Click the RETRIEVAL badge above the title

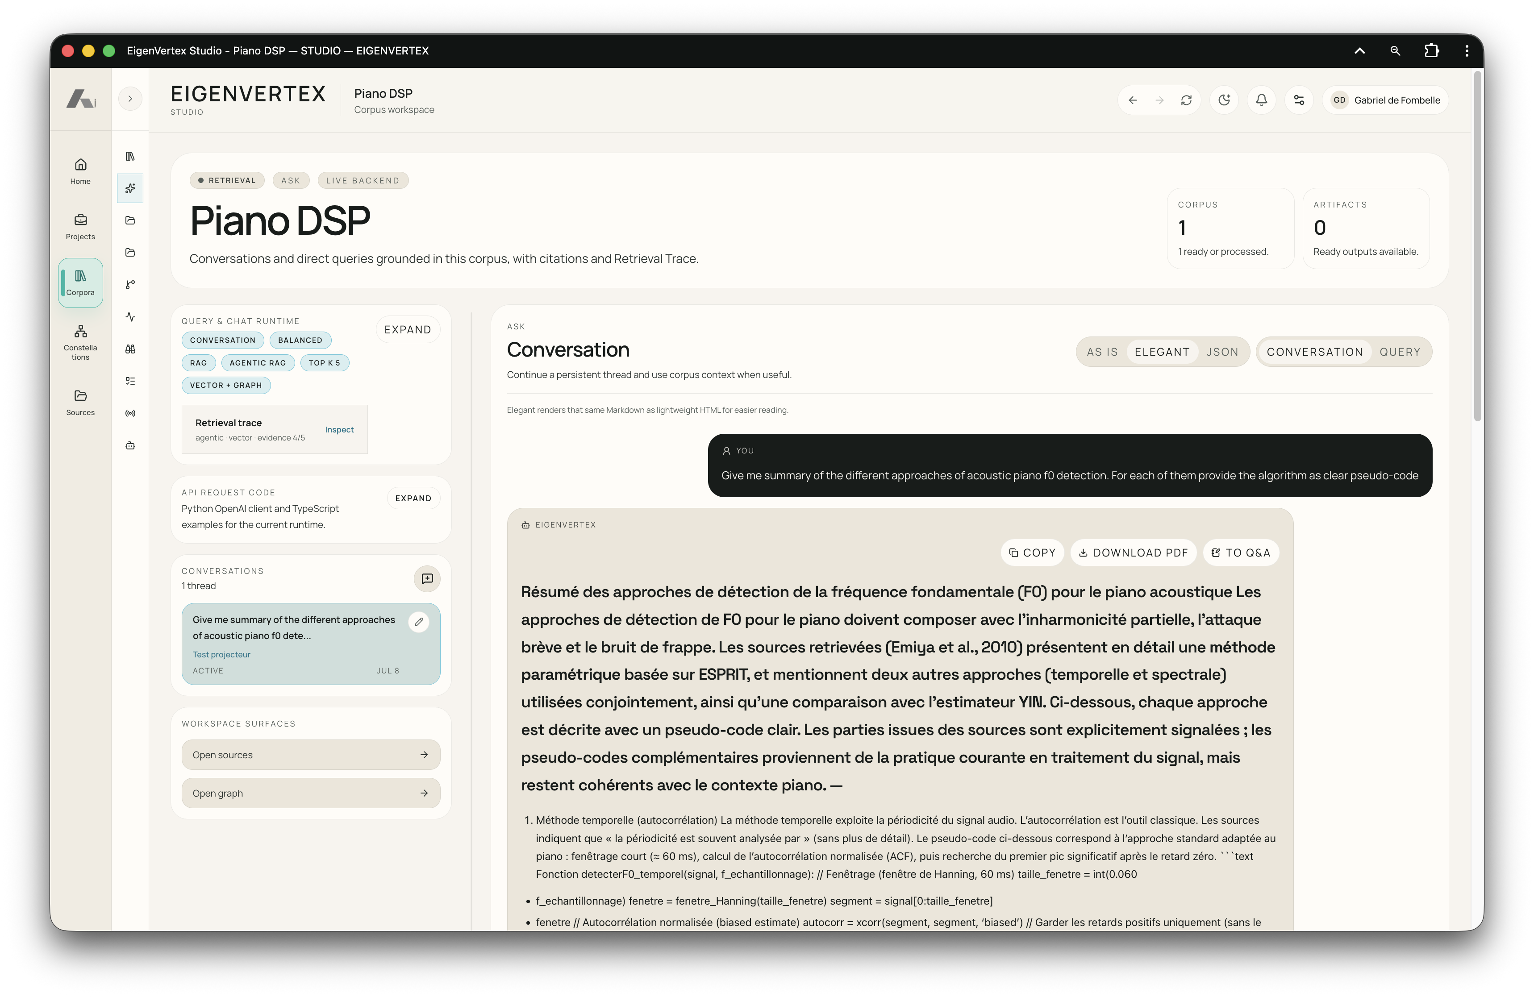227,180
